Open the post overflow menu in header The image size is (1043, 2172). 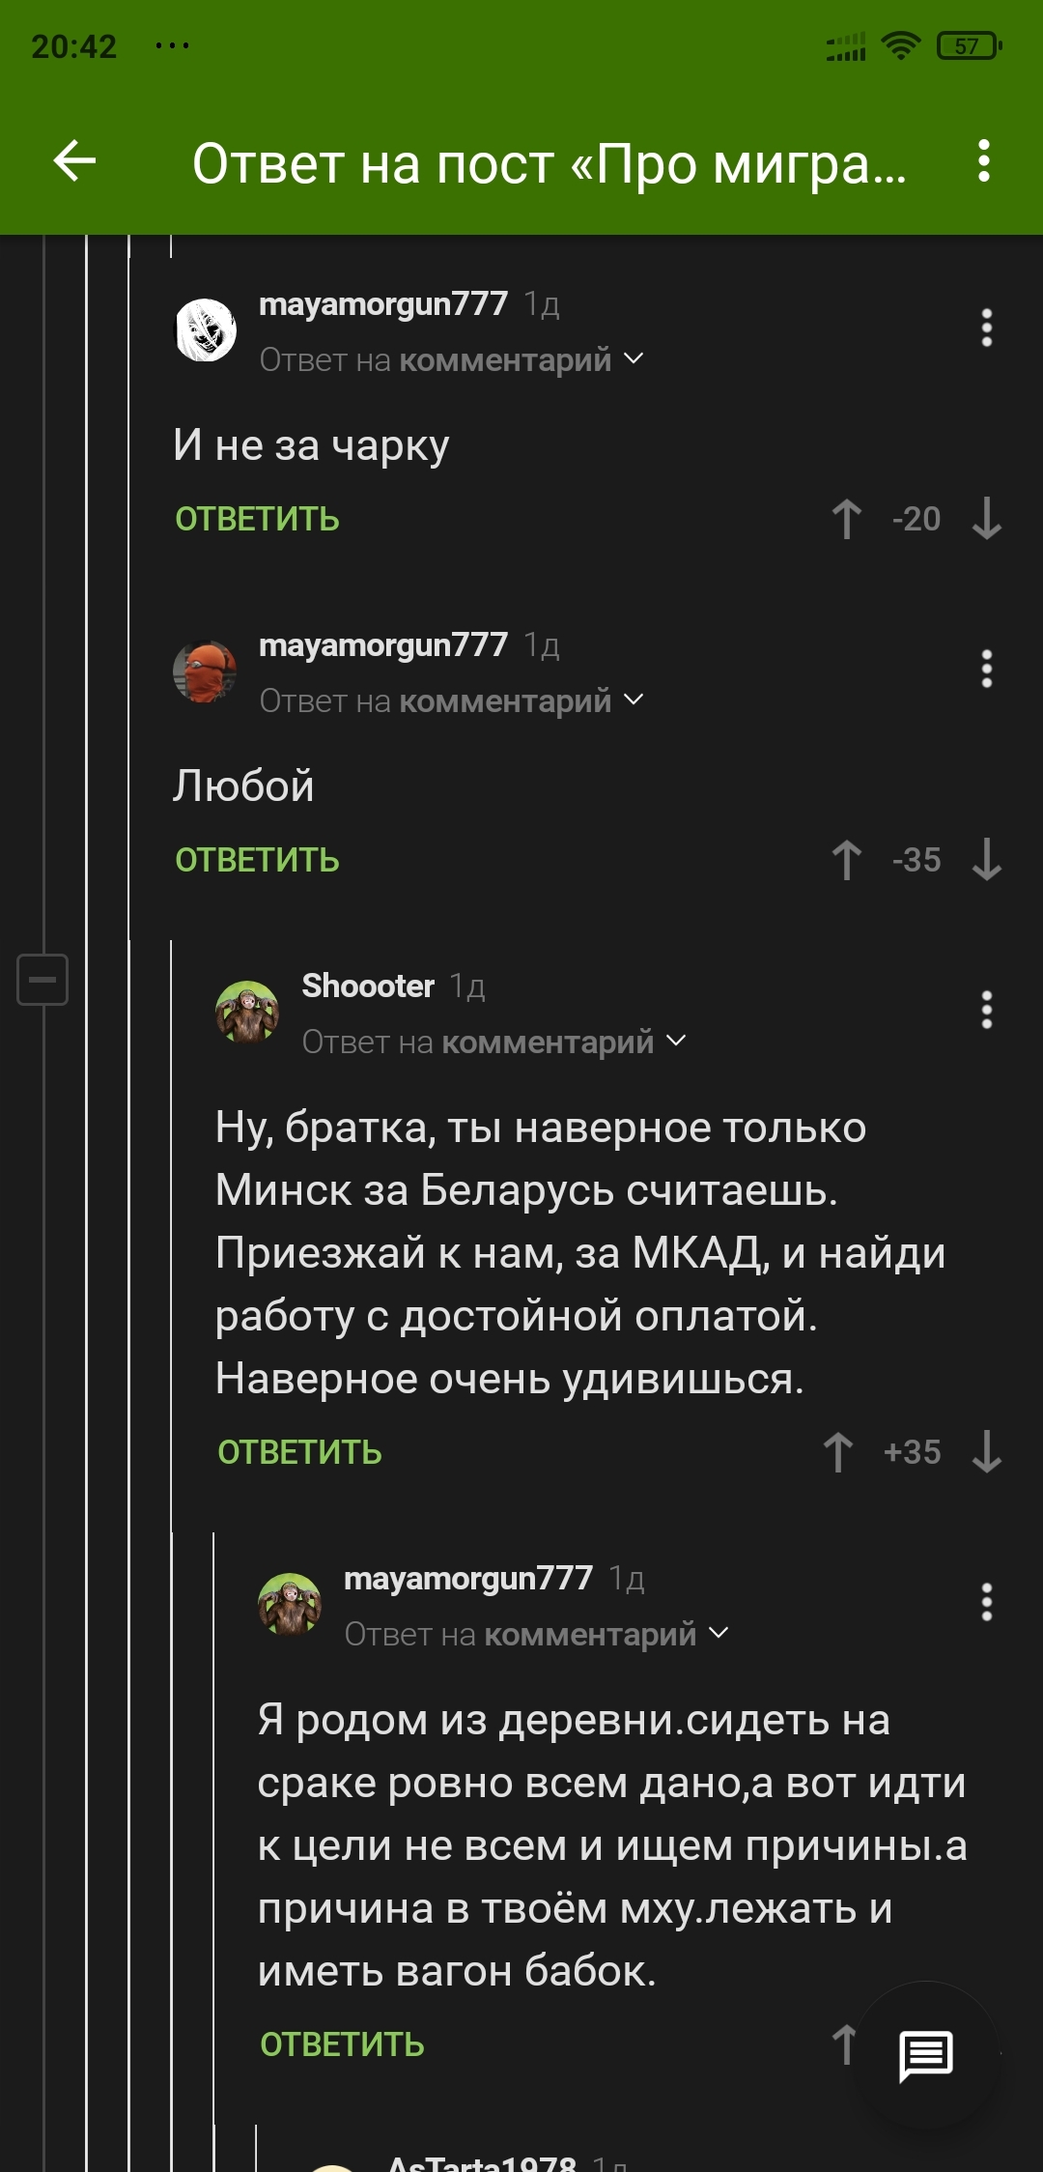click(x=983, y=160)
